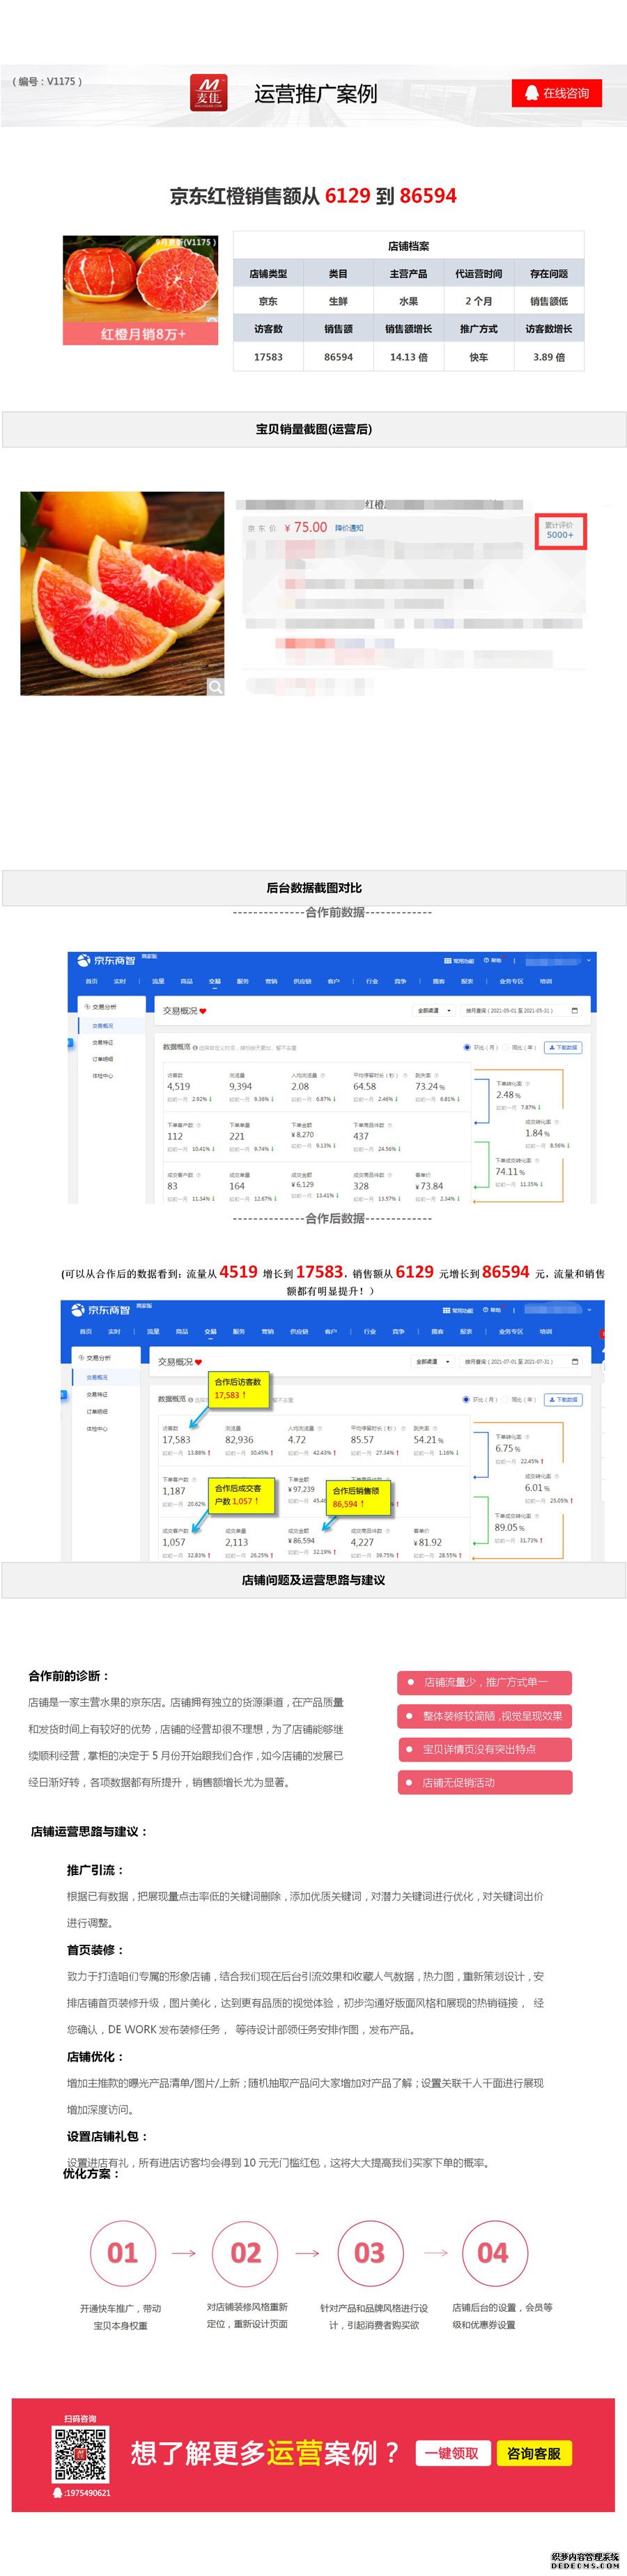Click the 17583 访客数 table cell
Screen dimensions: 627x2576
click(268, 357)
